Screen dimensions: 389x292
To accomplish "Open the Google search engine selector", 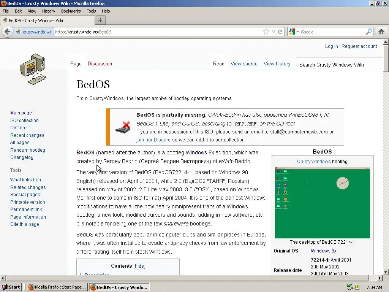I will click(x=294, y=32).
